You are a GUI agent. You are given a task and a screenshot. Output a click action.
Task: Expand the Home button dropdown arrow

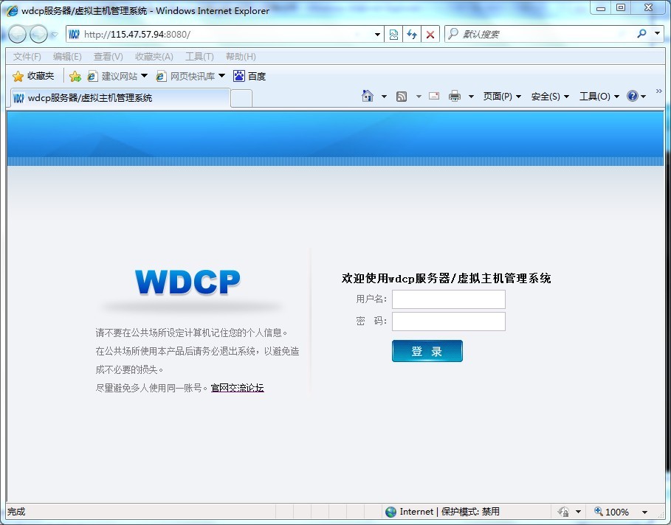coord(384,97)
